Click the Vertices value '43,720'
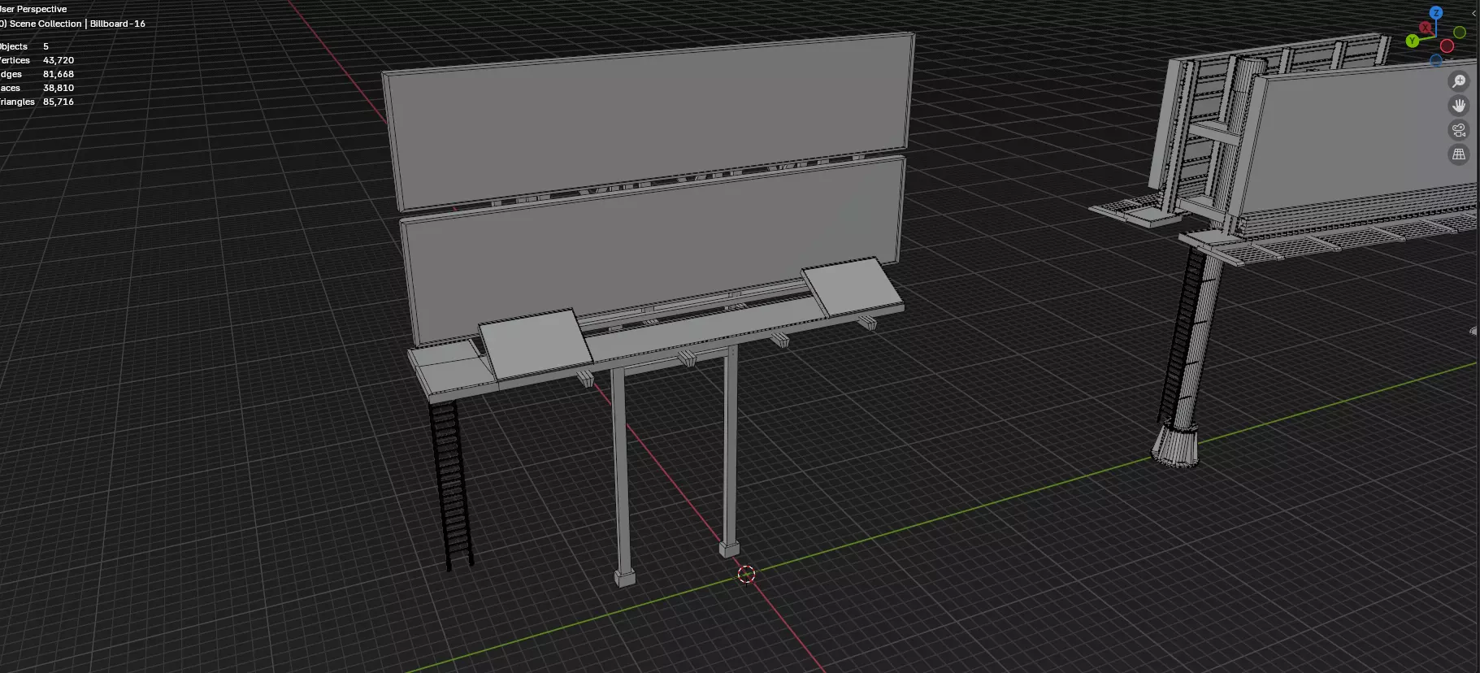 point(59,60)
